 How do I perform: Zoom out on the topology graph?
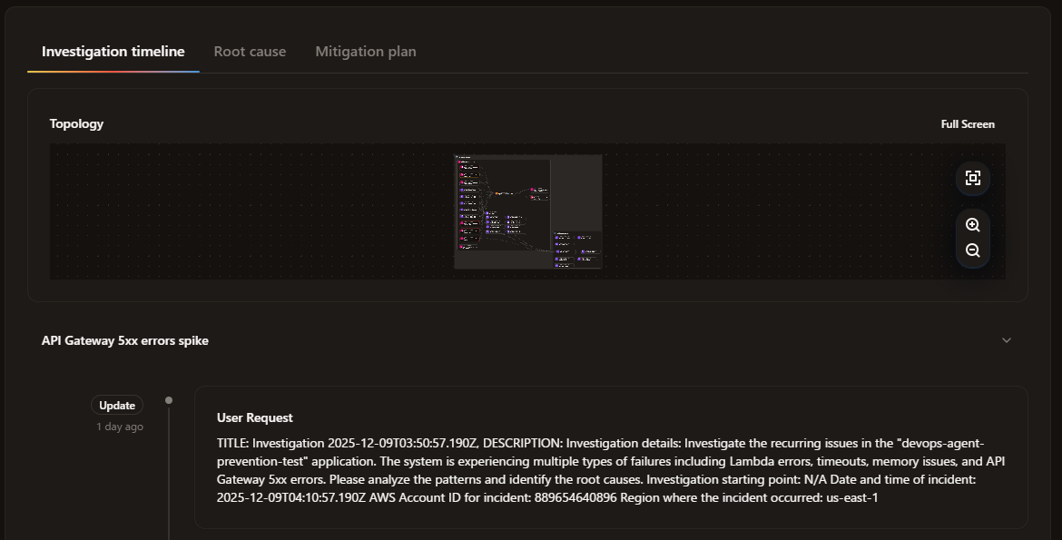pyautogui.click(x=972, y=250)
